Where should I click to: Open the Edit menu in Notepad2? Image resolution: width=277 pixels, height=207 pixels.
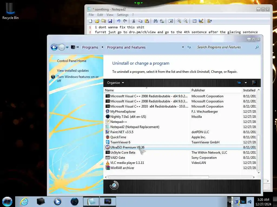click(x=100, y=15)
